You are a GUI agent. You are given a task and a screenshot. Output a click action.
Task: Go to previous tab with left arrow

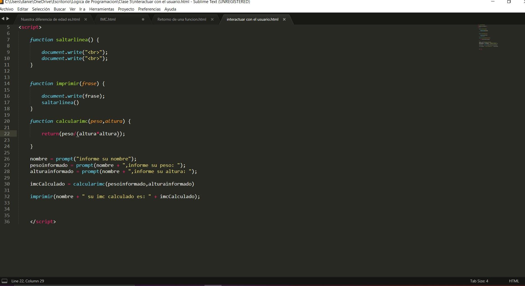(x=3, y=19)
